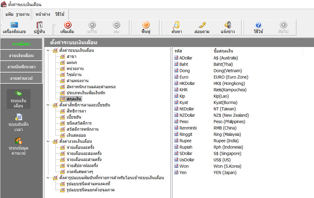Select the แผนก tree item
Image resolution: width=314 pixels, height=198 pixels.
tap(72, 63)
